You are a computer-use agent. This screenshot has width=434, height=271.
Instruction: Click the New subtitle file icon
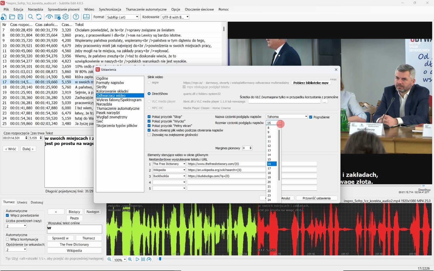point(4,17)
